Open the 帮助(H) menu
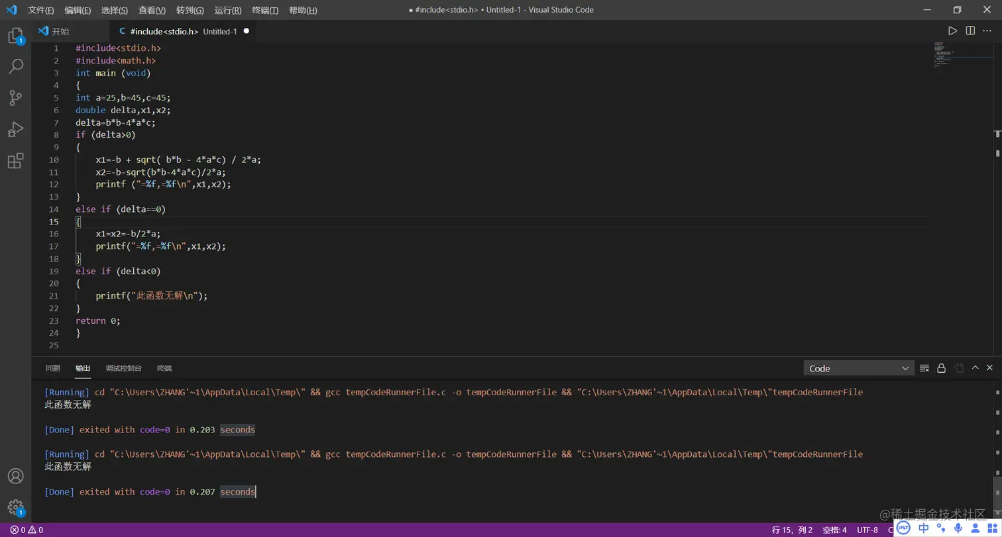Screen dimensions: 1002x537 (x=303, y=10)
